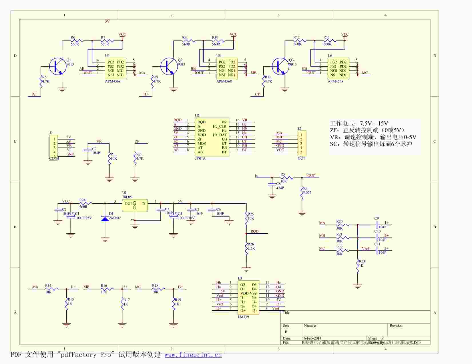This screenshot has height=364, width=472.
Task: Click the 'Vref' label near C11
Action: click(366, 248)
